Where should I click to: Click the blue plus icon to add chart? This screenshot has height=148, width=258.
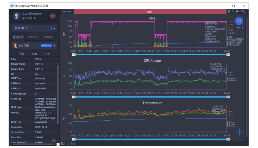pyautogui.click(x=239, y=132)
